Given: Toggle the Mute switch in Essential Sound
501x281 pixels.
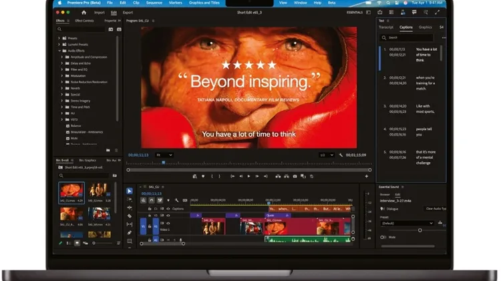Looking at the screenshot, I should [x=384, y=237].
